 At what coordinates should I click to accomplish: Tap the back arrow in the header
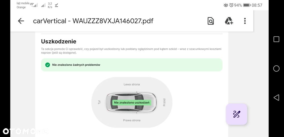pos(21,21)
